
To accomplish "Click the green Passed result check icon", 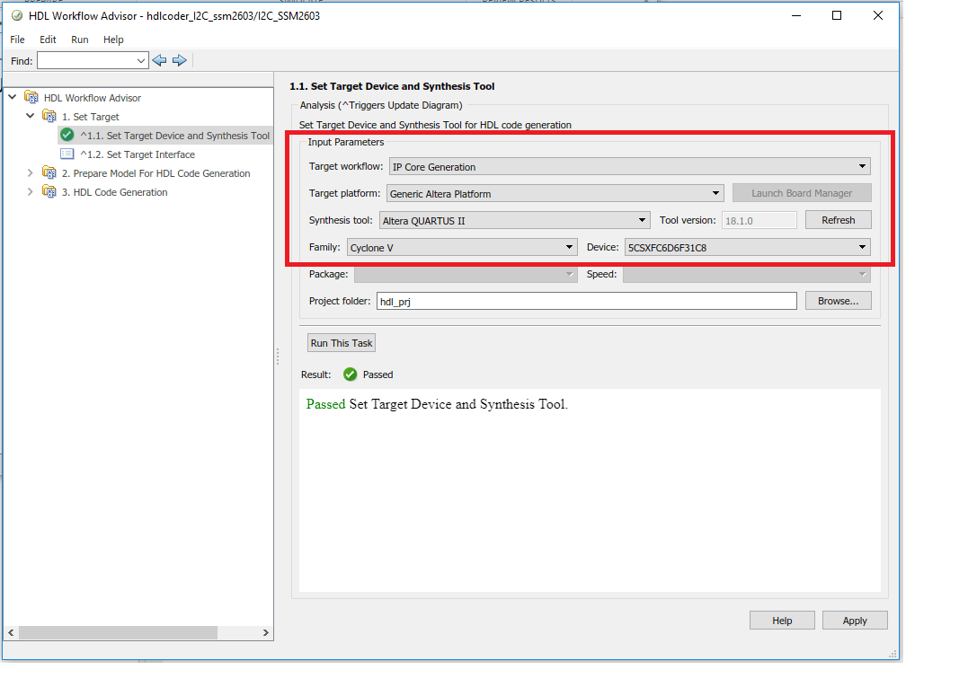I will point(351,374).
